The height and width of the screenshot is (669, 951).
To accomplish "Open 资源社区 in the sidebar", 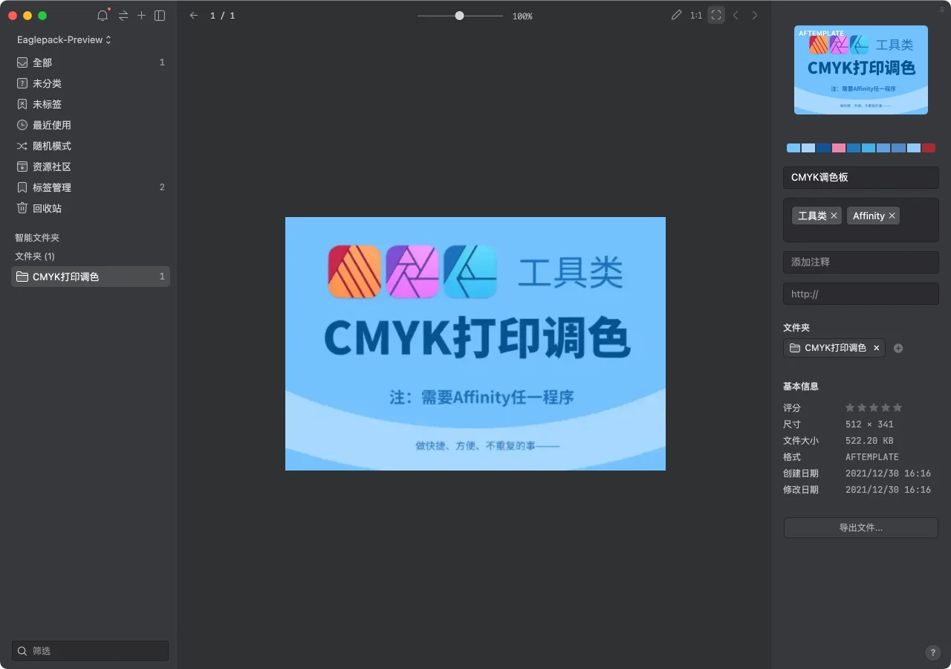I will (x=91, y=167).
